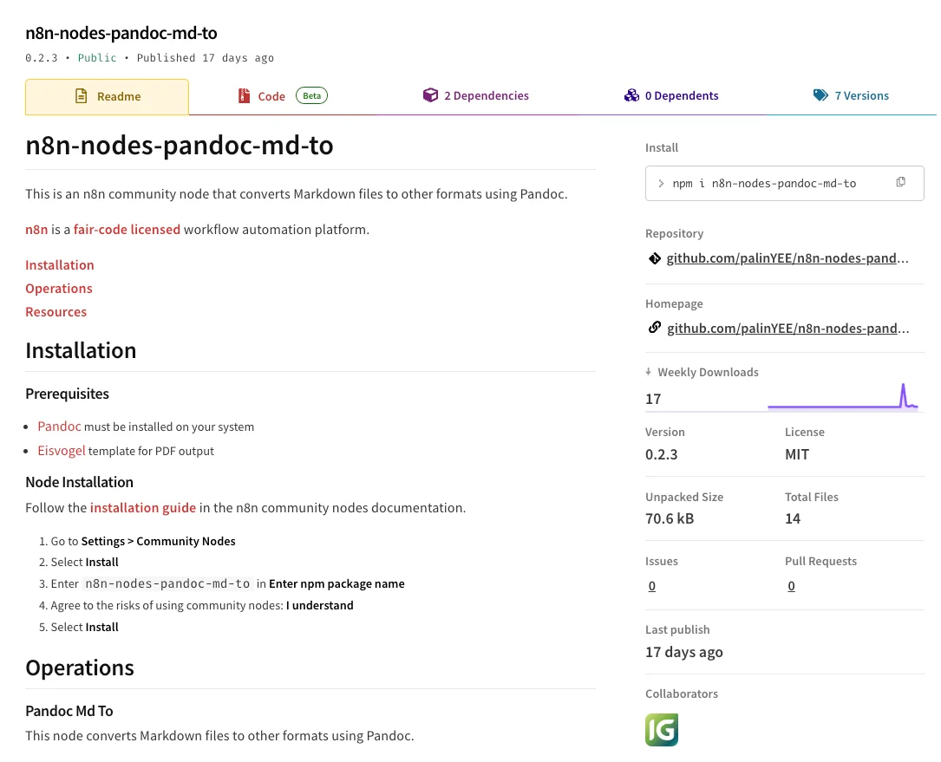The height and width of the screenshot is (762, 941).
Task: Open the fair-code licensed link
Action: point(127,229)
